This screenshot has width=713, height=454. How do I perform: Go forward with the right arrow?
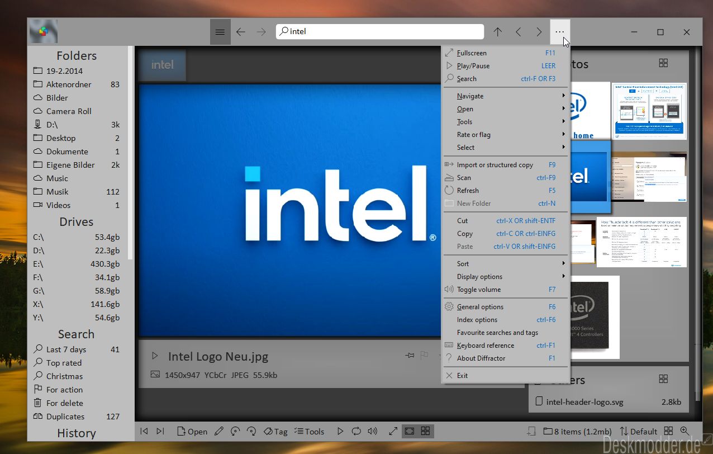(261, 32)
